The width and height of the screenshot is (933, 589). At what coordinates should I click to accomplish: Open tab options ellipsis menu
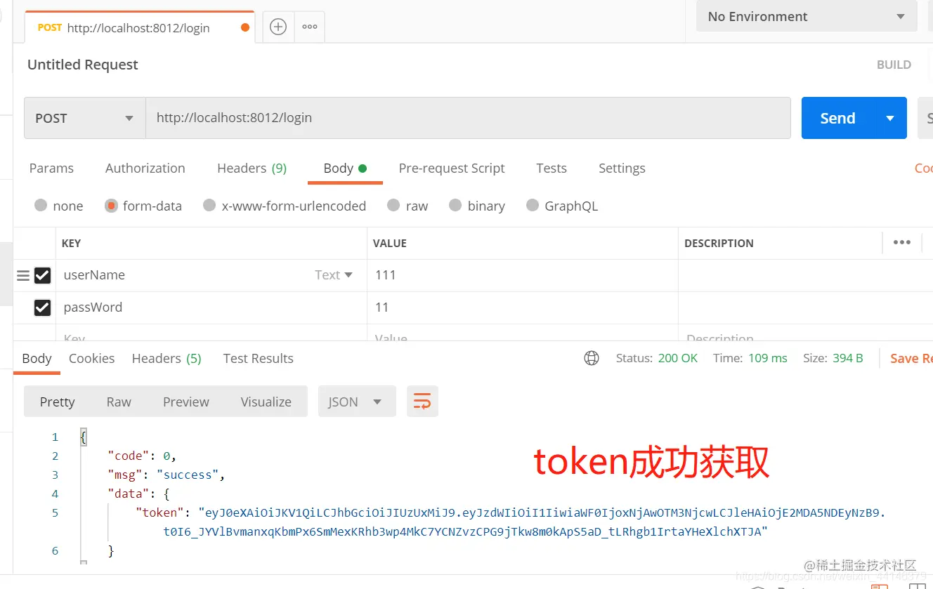(x=310, y=27)
